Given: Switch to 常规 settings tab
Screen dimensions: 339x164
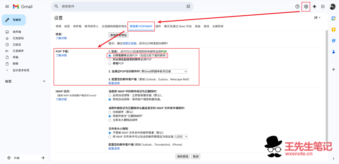Looking at the screenshot, I should pos(58,26).
